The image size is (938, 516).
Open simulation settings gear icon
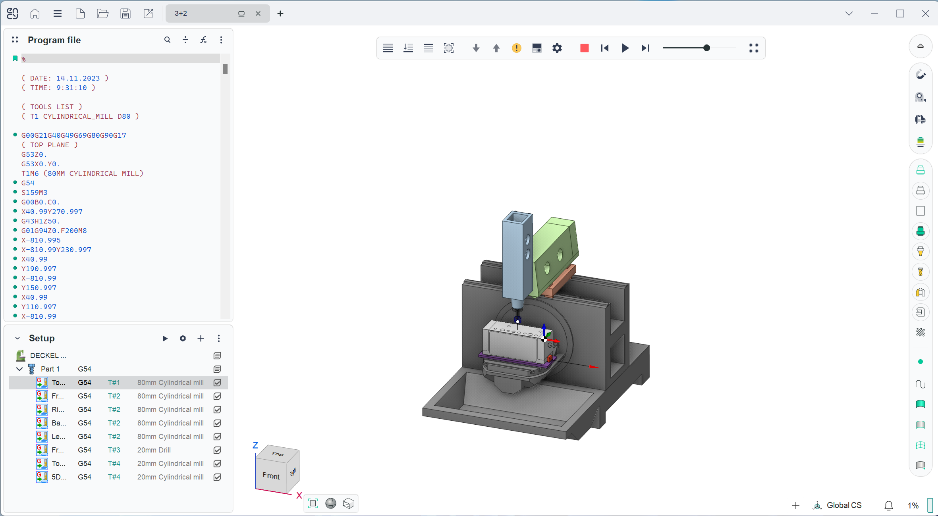tap(557, 48)
